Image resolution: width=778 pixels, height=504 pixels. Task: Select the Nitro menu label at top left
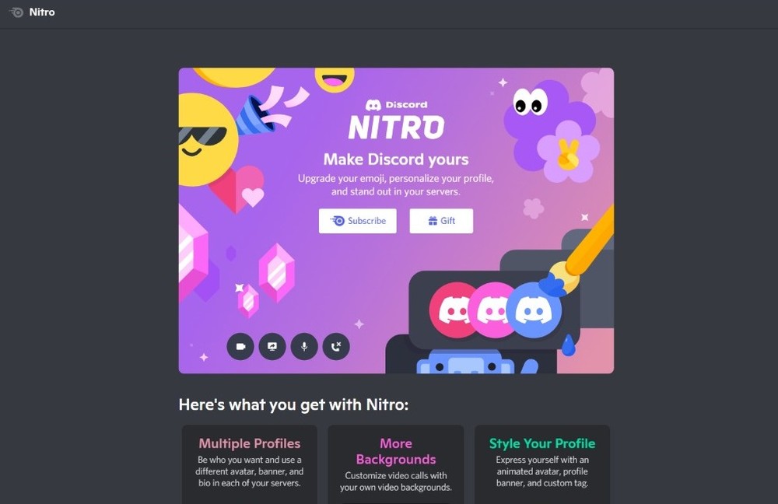click(x=43, y=12)
